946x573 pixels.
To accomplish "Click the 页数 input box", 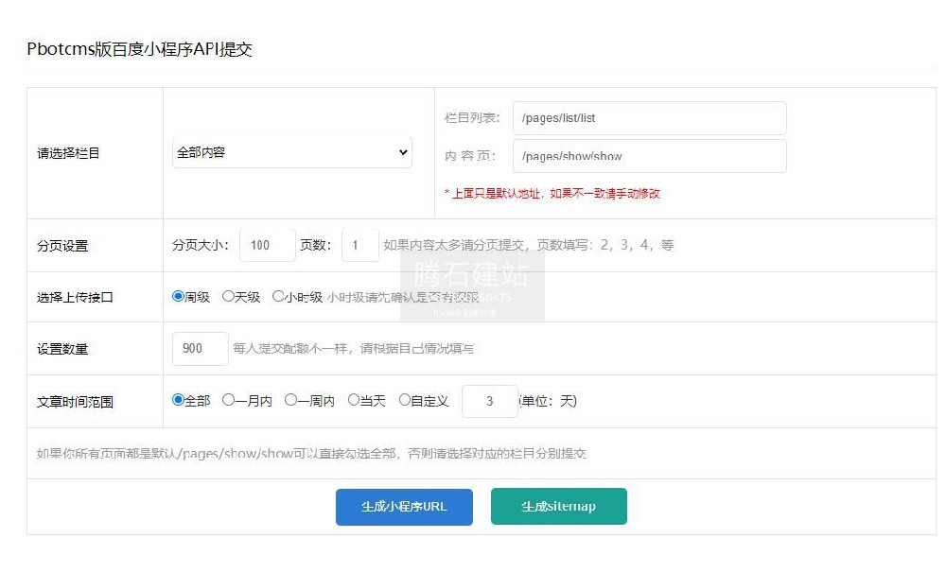I will 359,245.
